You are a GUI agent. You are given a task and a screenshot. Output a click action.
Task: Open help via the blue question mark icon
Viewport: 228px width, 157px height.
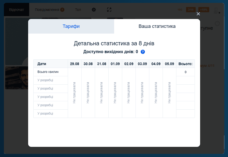tap(143, 52)
